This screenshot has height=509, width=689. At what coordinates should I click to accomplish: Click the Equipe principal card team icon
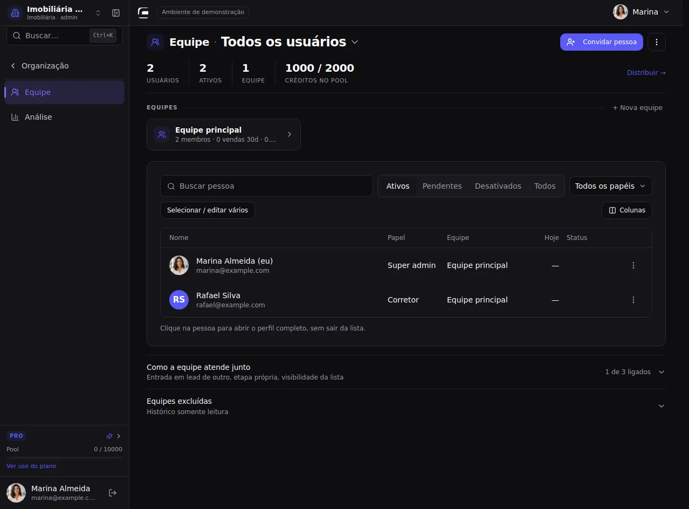[x=162, y=134]
